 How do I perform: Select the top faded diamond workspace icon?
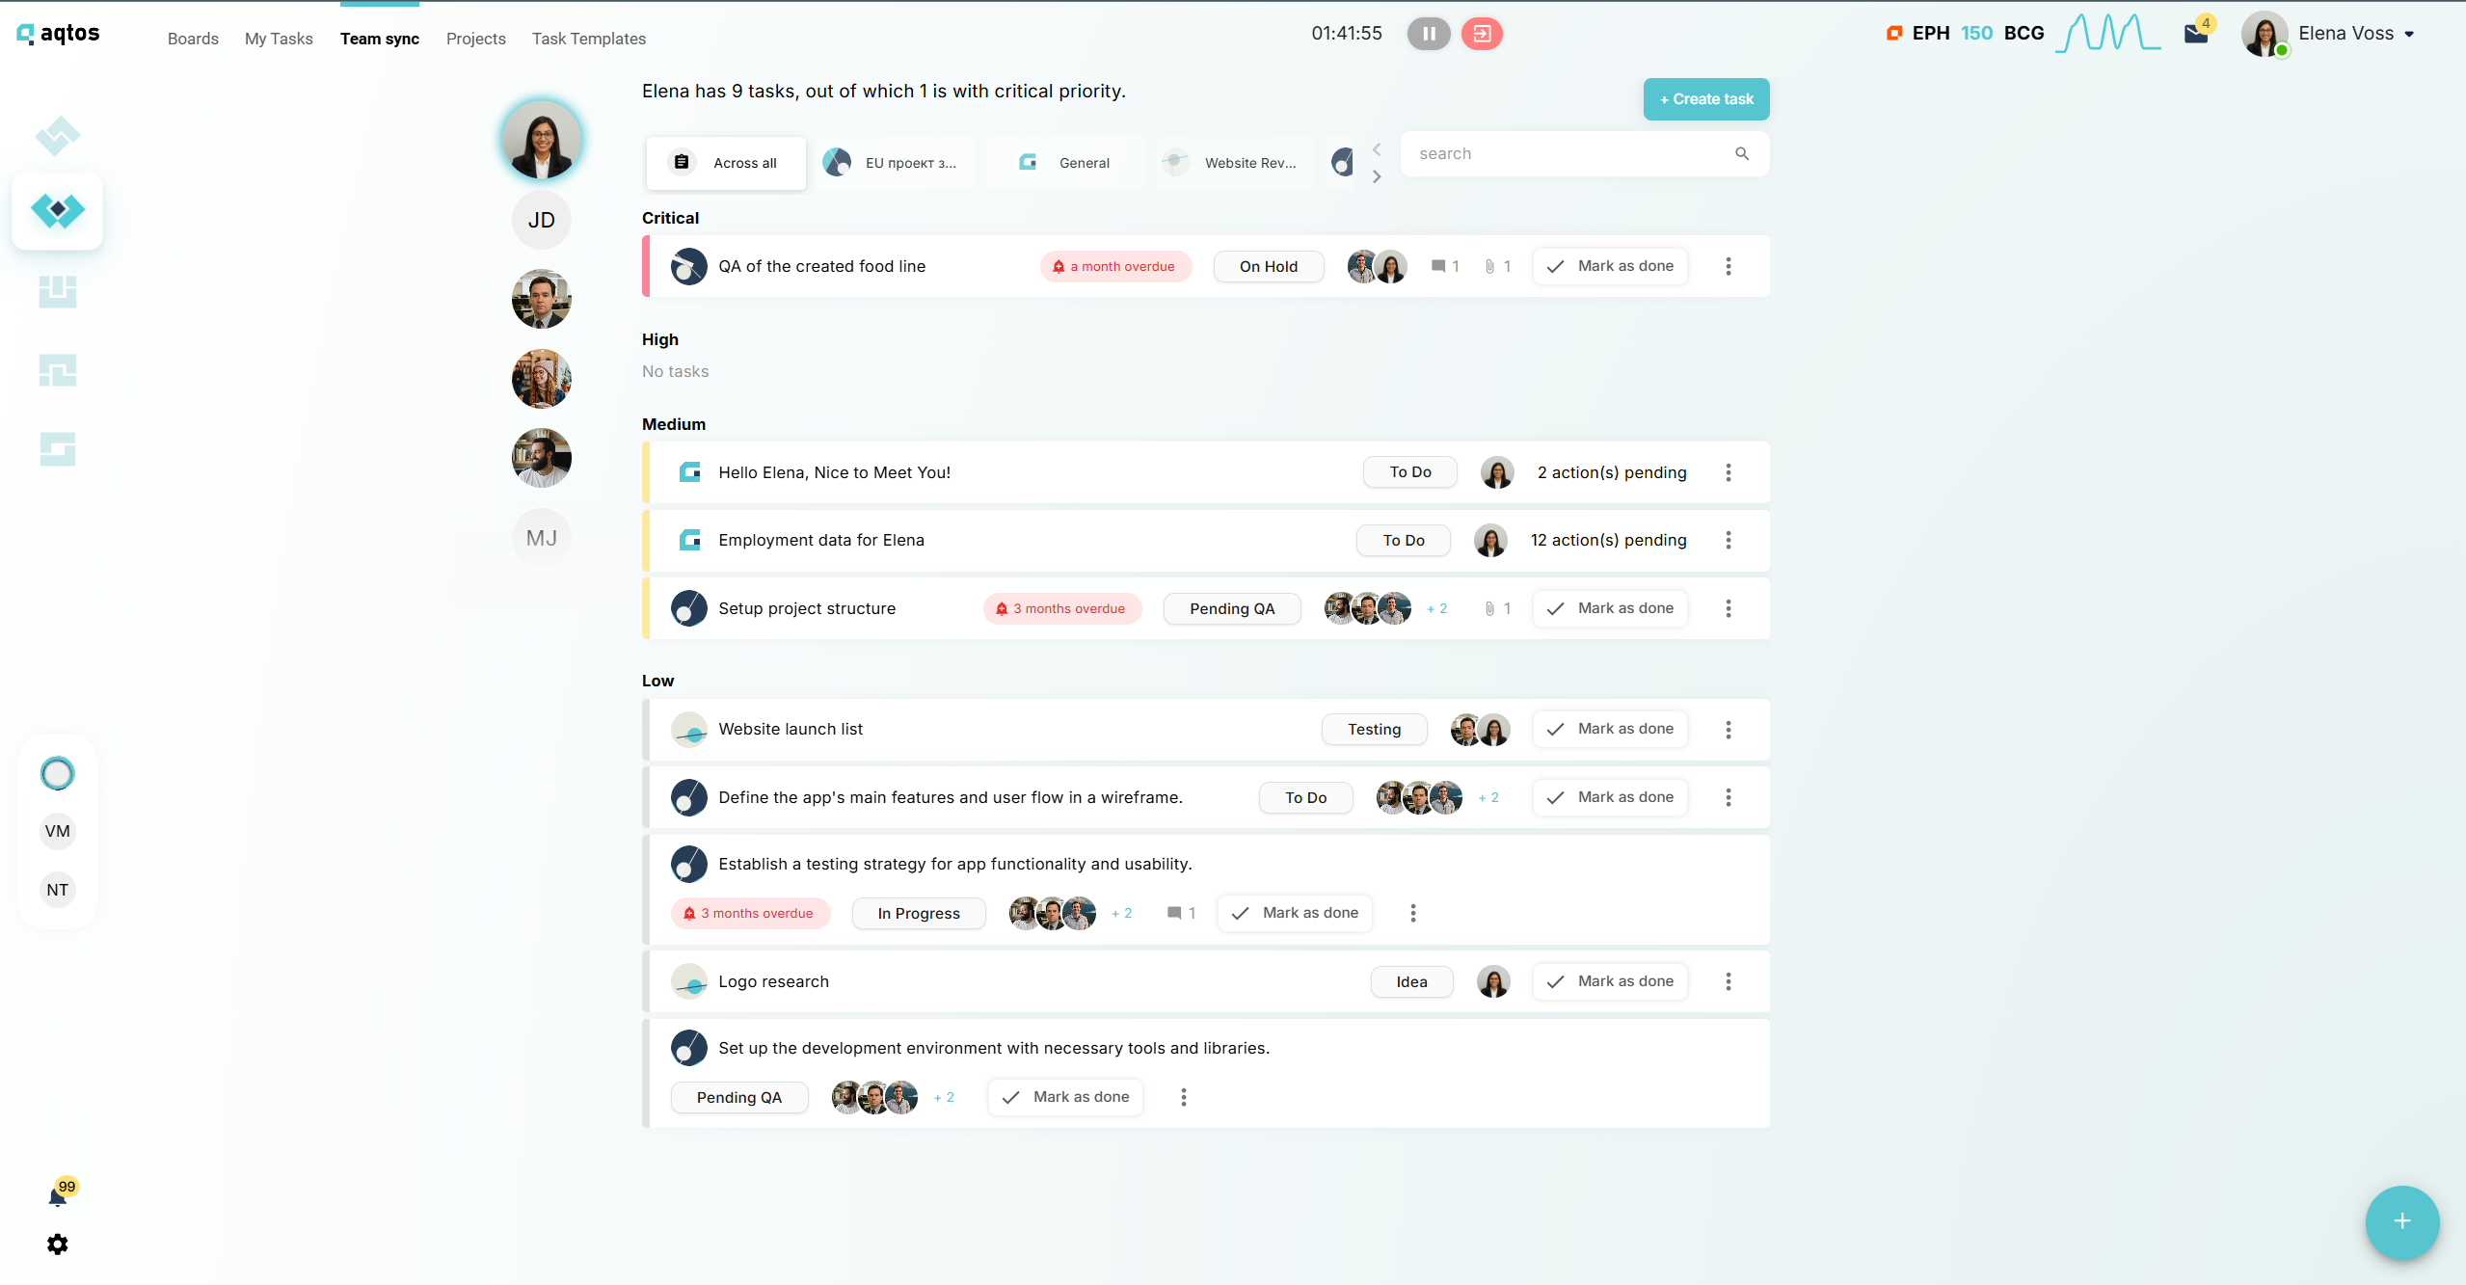coord(58,135)
